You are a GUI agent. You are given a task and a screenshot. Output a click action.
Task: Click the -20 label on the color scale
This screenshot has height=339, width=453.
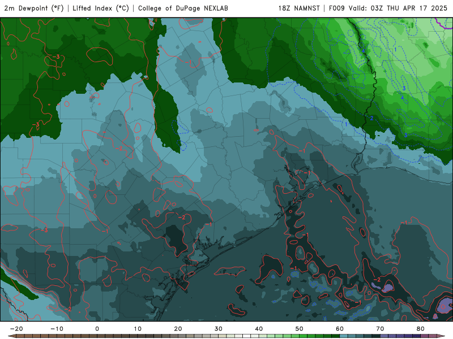(x=16, y=329)
